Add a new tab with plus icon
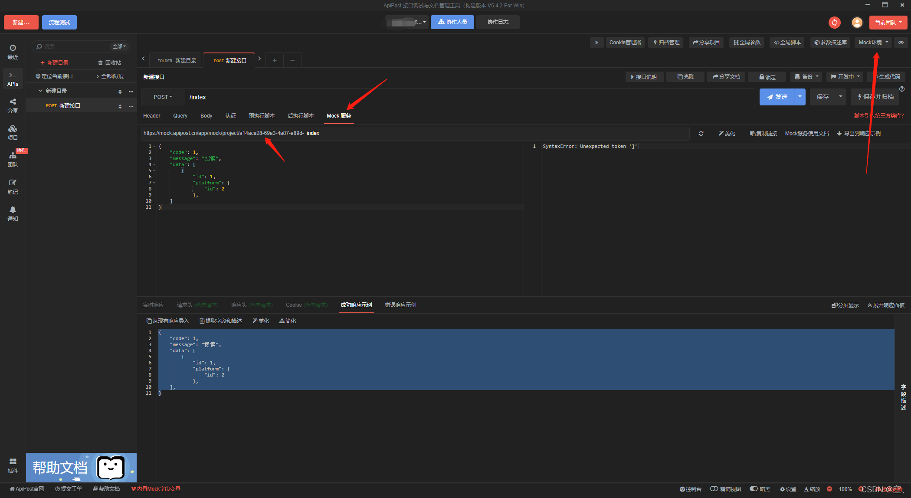The height and width of the screenshot is (498, 911). [x=274, y=60]
